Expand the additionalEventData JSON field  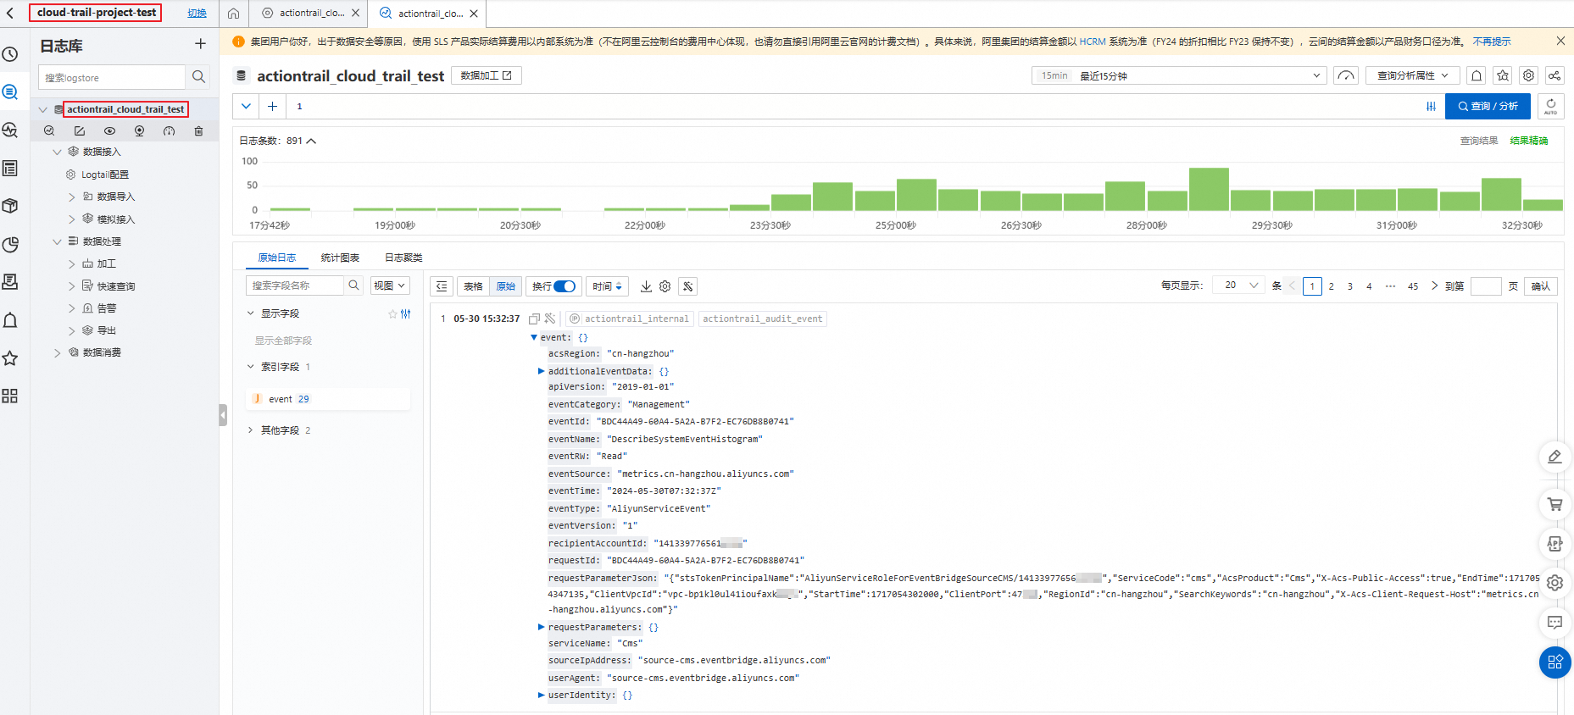541,371
